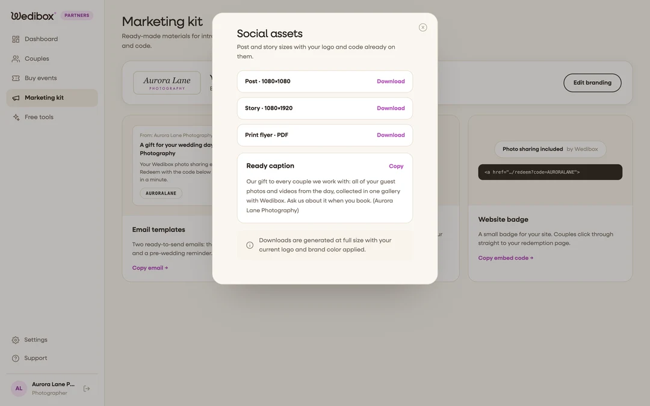Click the Dashboard grid icon
This screenshot has width=650, height=406.
click(x=16, y=39)
